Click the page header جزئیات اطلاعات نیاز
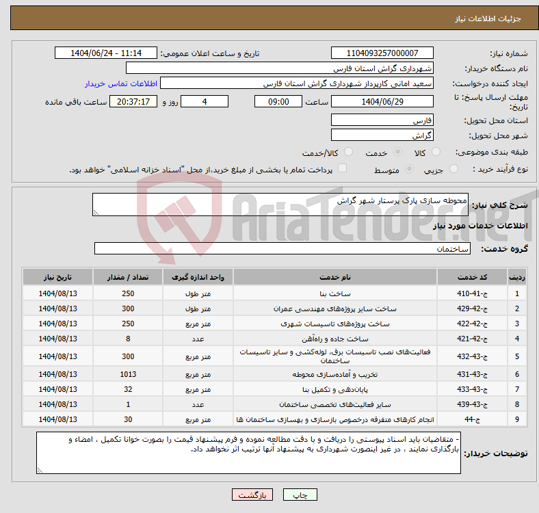Viewport: 539px width, 513px height. 488,18
